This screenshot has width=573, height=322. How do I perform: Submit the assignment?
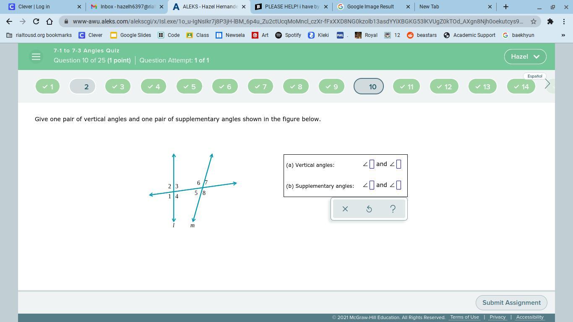511,303
